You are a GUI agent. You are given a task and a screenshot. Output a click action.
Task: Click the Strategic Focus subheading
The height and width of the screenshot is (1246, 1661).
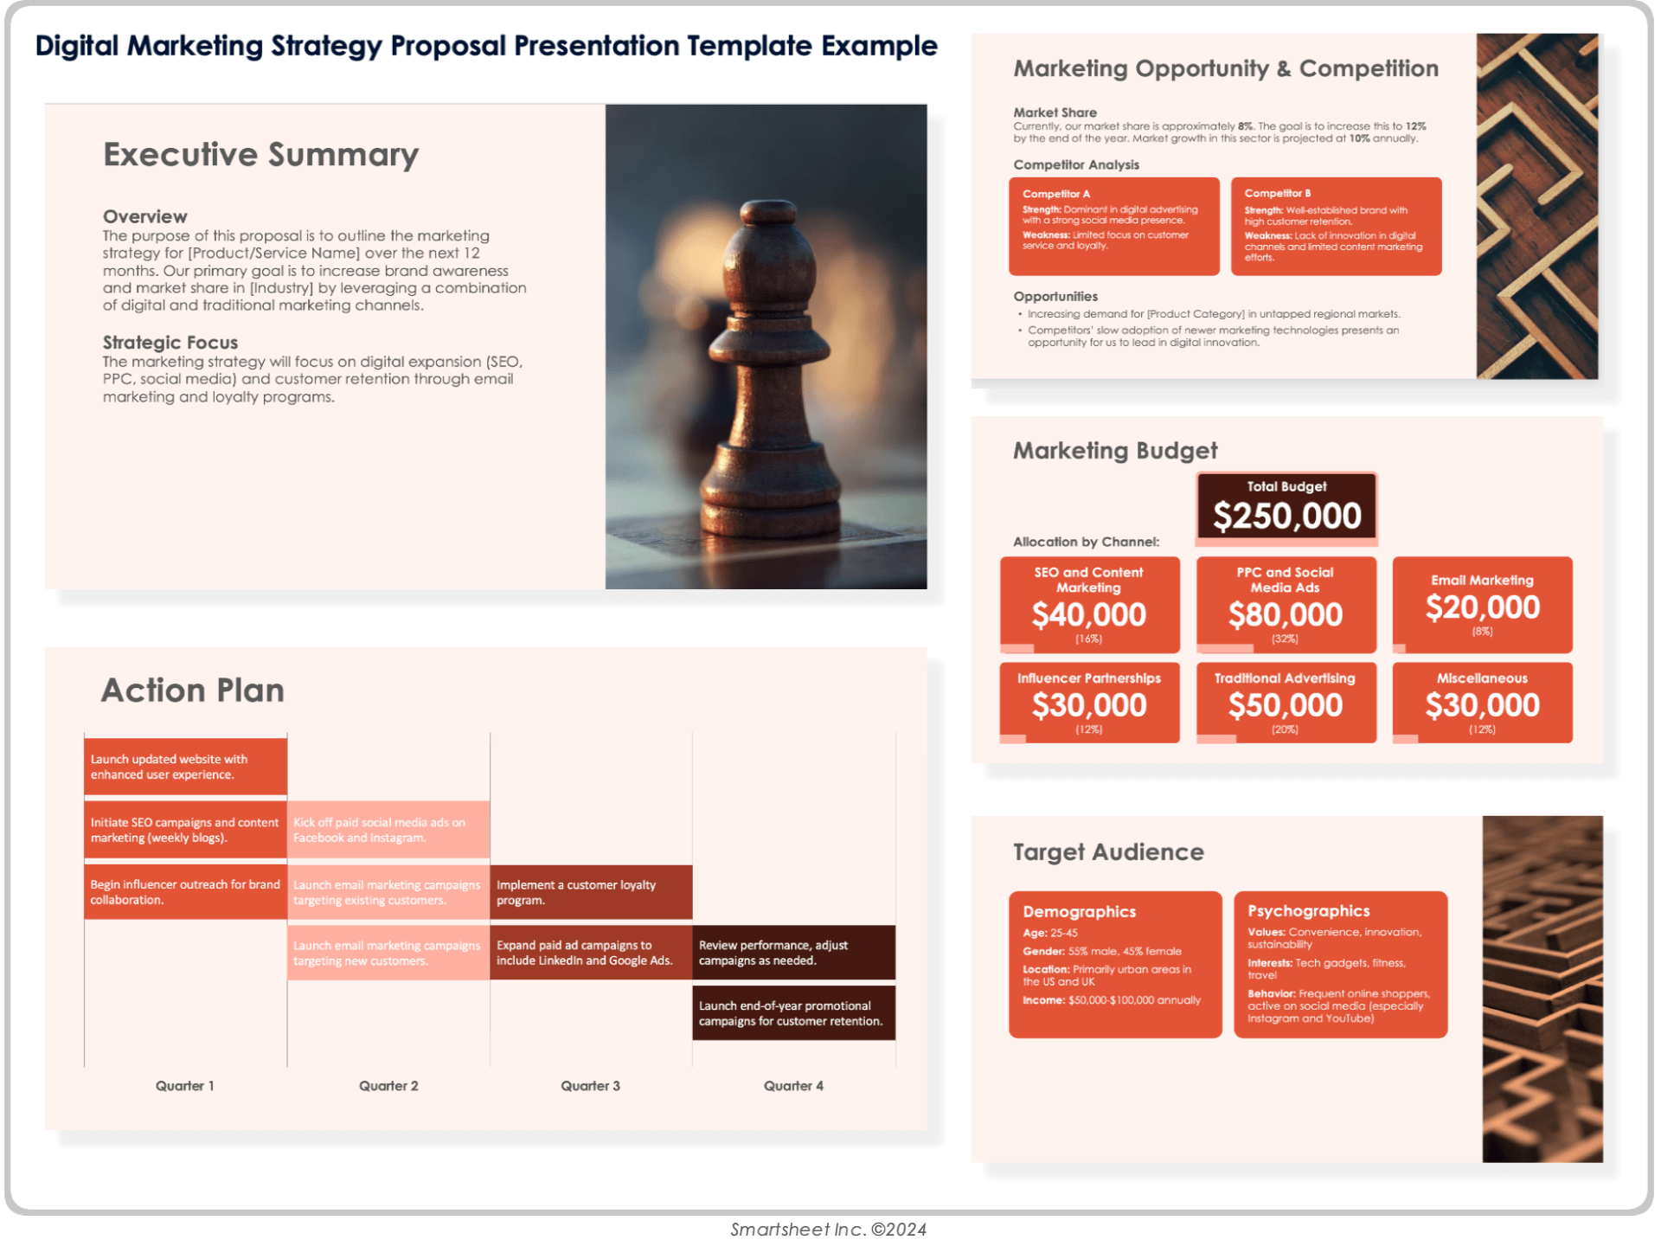[170, 342]
